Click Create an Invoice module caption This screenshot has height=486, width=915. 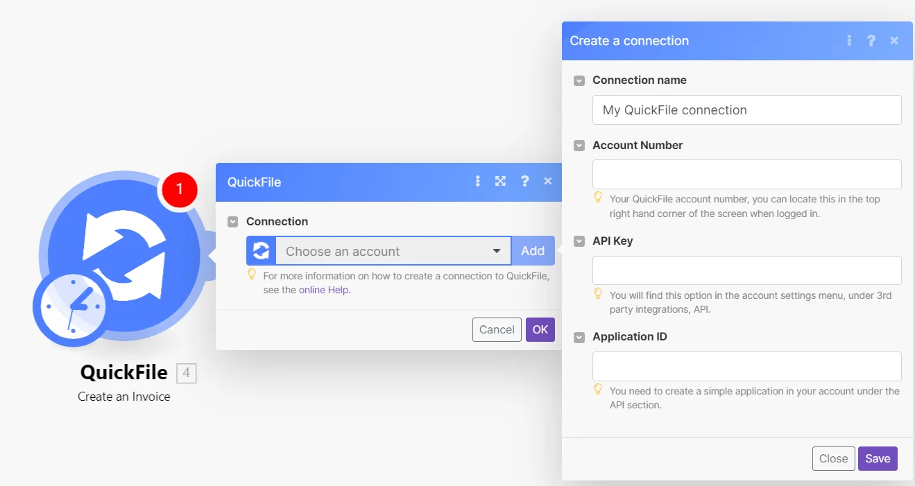coord(124,397)
